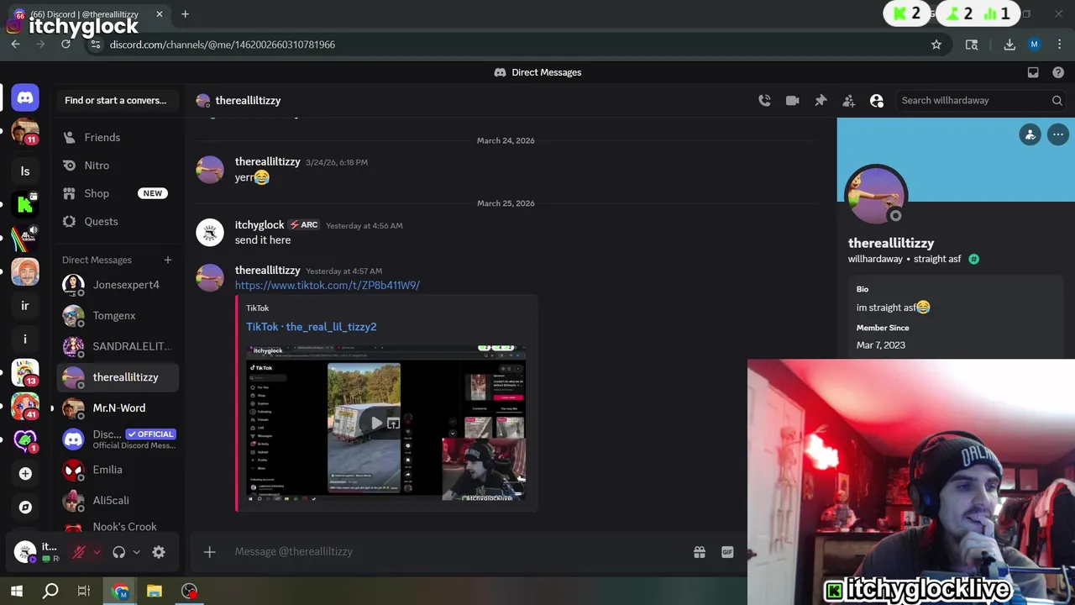Open chat with Tomgenx
Screen dimensions: 1075x605
[118, 316]
